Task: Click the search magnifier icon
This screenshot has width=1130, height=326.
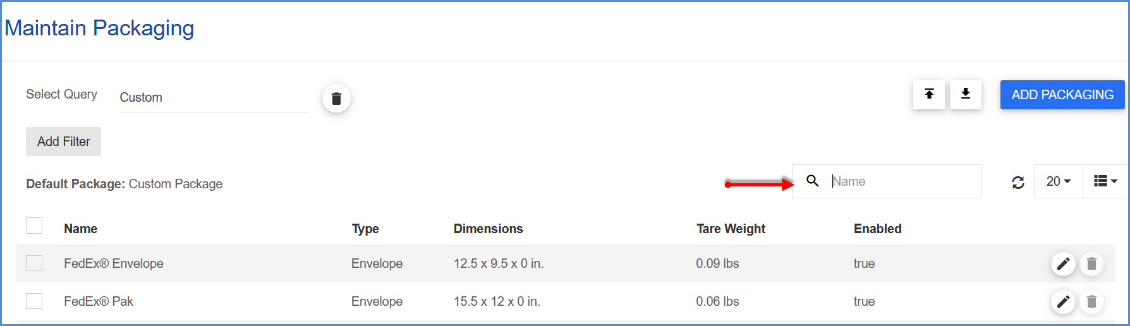Action: tap(813, 181)
